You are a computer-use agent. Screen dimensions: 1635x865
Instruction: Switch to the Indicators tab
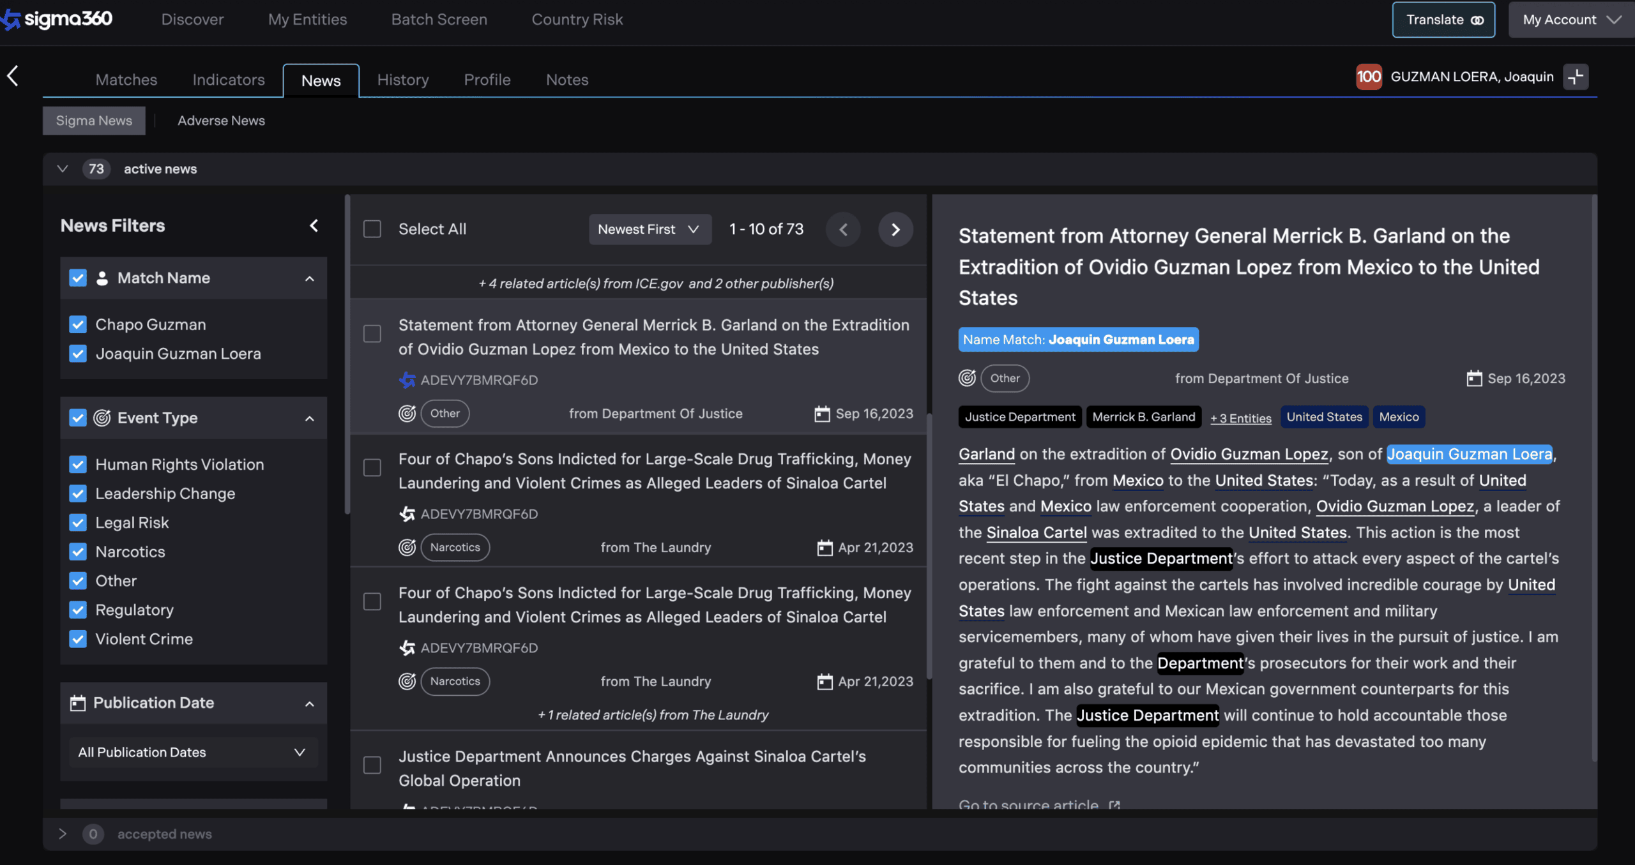[x=229, y=80]
